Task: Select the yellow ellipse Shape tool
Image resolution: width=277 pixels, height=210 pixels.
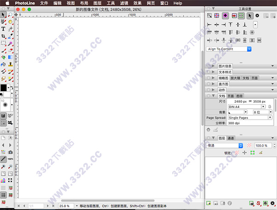Action: [x=11, y=22]
